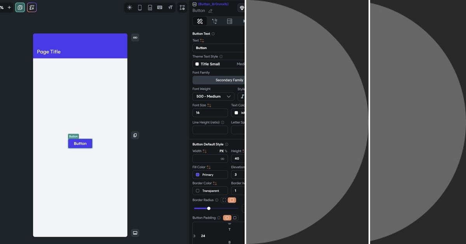Click the Button_8r0nmxlb widget name link
The width and height of the screenshot is (466, 244).
[x=213, y=4]
